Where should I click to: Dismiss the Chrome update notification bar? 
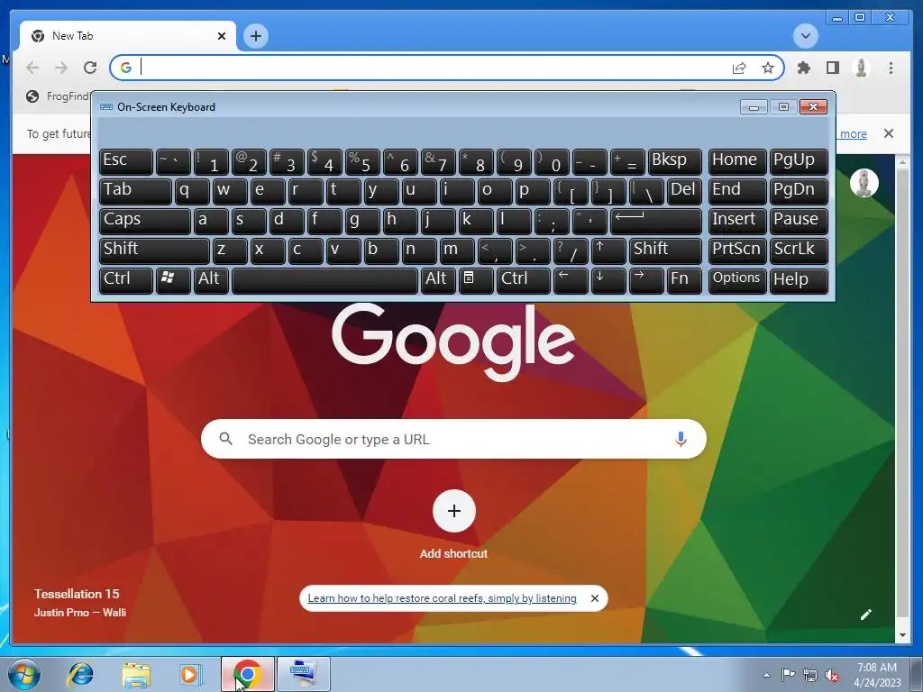[889, 133]
